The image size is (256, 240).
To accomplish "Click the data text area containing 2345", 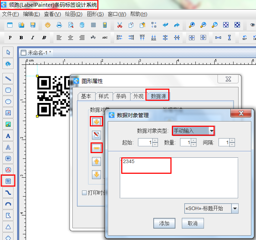I will click(x=179, y=178).
